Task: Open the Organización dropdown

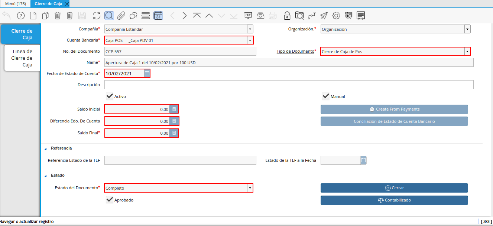Action: [x=467, y=29]
